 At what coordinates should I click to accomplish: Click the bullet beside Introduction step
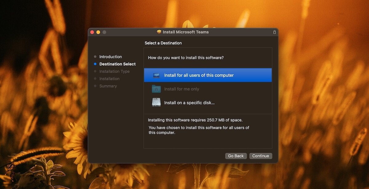pyautogui.click(x=95, y=57)
